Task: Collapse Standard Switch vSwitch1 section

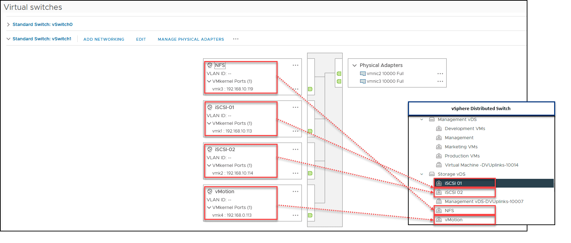Action: point(8,39)
